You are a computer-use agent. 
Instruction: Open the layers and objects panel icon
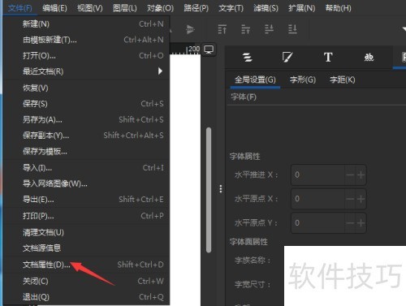[x=248, y=58]
